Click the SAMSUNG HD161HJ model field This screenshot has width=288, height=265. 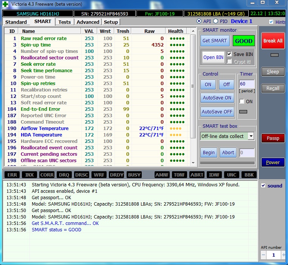point(38,14)
